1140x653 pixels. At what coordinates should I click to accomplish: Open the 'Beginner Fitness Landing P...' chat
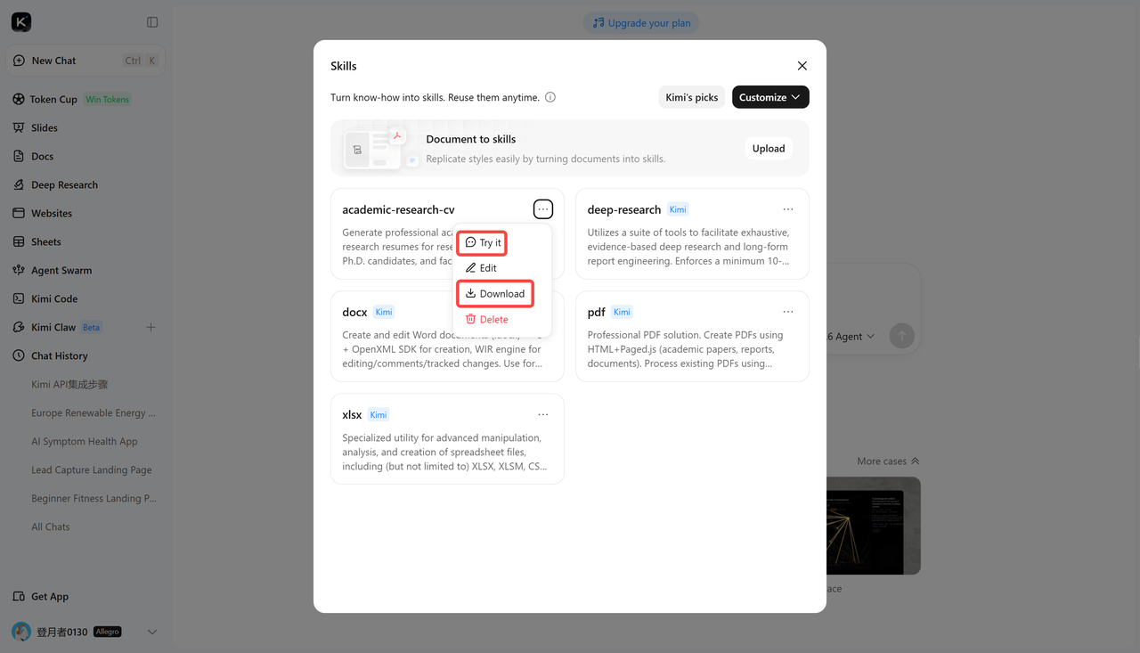click(x=94, y=499)
